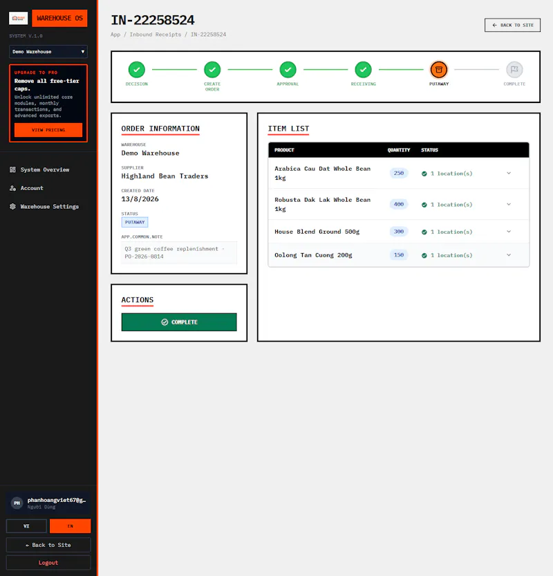Click the green Complete action button
Screen dimensions: 553x576
179,322
